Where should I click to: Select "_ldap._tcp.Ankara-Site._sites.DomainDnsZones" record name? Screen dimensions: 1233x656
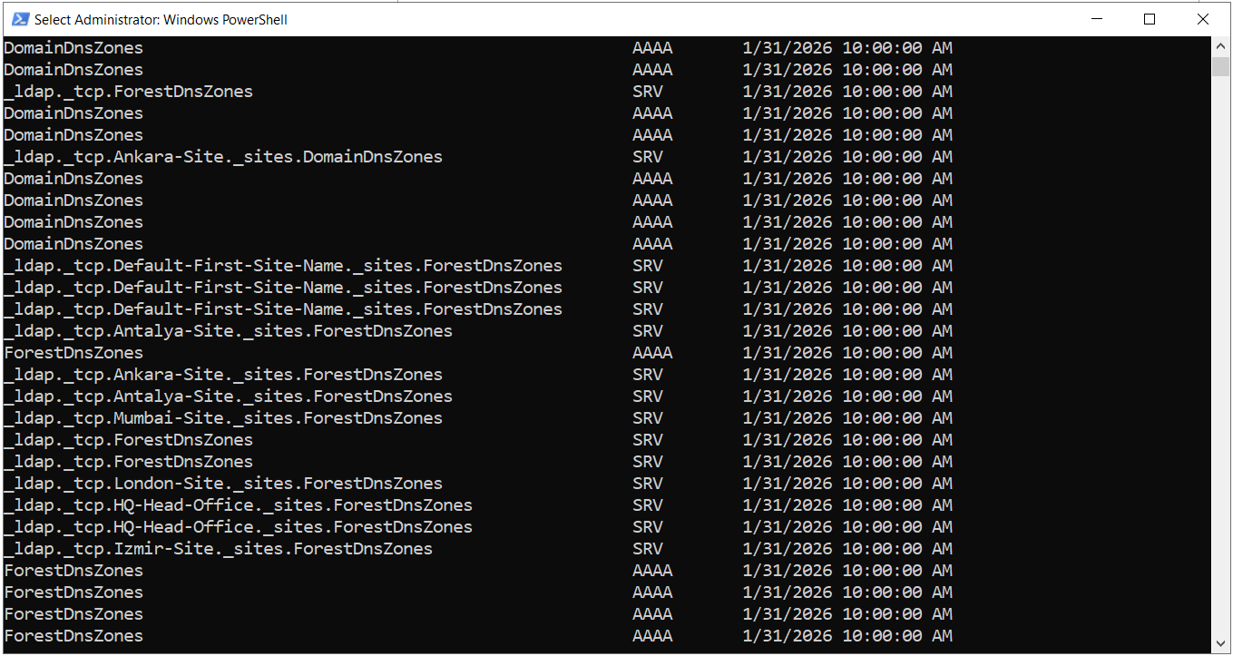click(223, 157)
